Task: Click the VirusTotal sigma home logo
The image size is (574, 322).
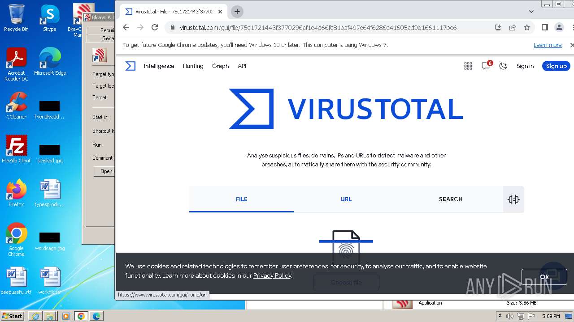Action: tap(130, 66)
